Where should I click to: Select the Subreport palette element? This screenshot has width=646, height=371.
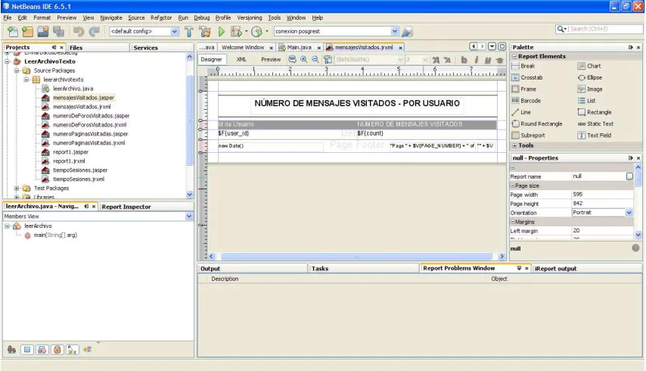[528, 136]
